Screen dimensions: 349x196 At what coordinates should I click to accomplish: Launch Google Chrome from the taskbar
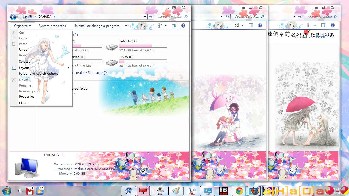(239, 191)
